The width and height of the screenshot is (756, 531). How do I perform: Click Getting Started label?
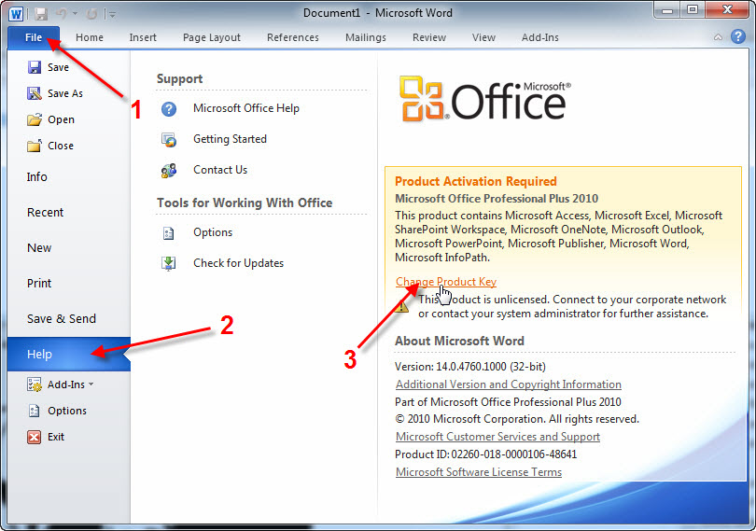pyautogui.click(x=230, y=139)
